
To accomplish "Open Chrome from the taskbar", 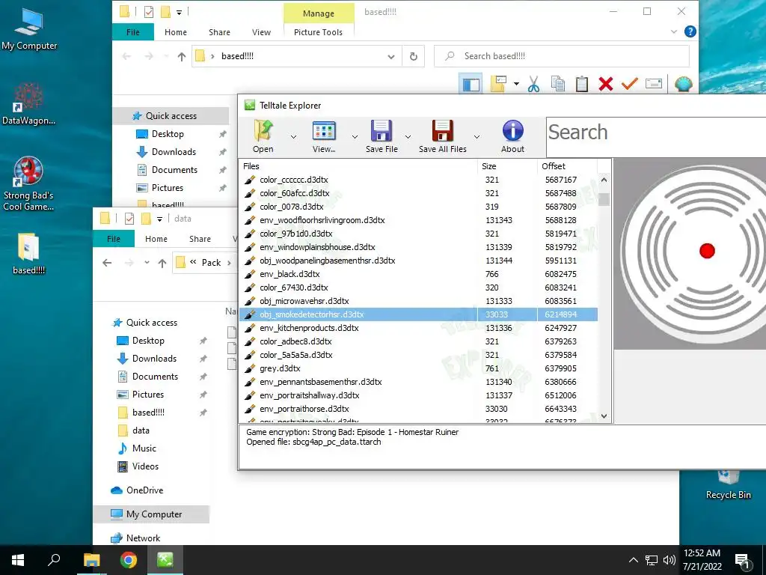I will tap(129, 560).
